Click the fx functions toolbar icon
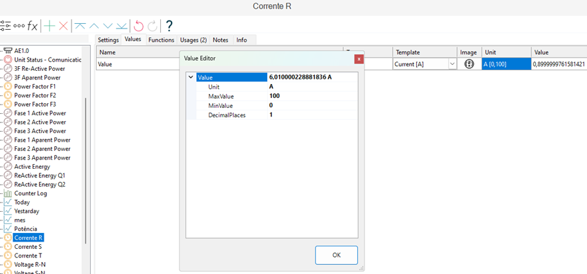The height and width of the screenshot is (274, 587). tap(32, 26)
